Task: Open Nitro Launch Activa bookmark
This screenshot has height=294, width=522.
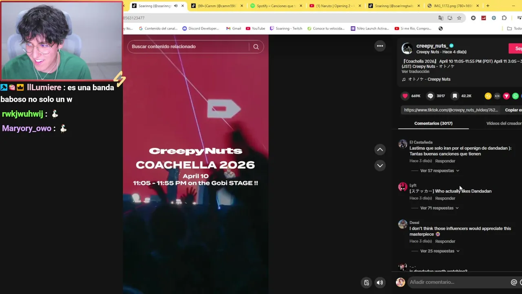Action: click(x=370, y=29)
